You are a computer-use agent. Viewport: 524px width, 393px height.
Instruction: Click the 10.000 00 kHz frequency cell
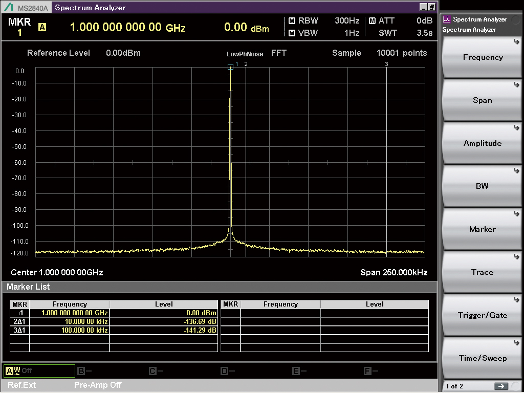(x=70, y=321)
